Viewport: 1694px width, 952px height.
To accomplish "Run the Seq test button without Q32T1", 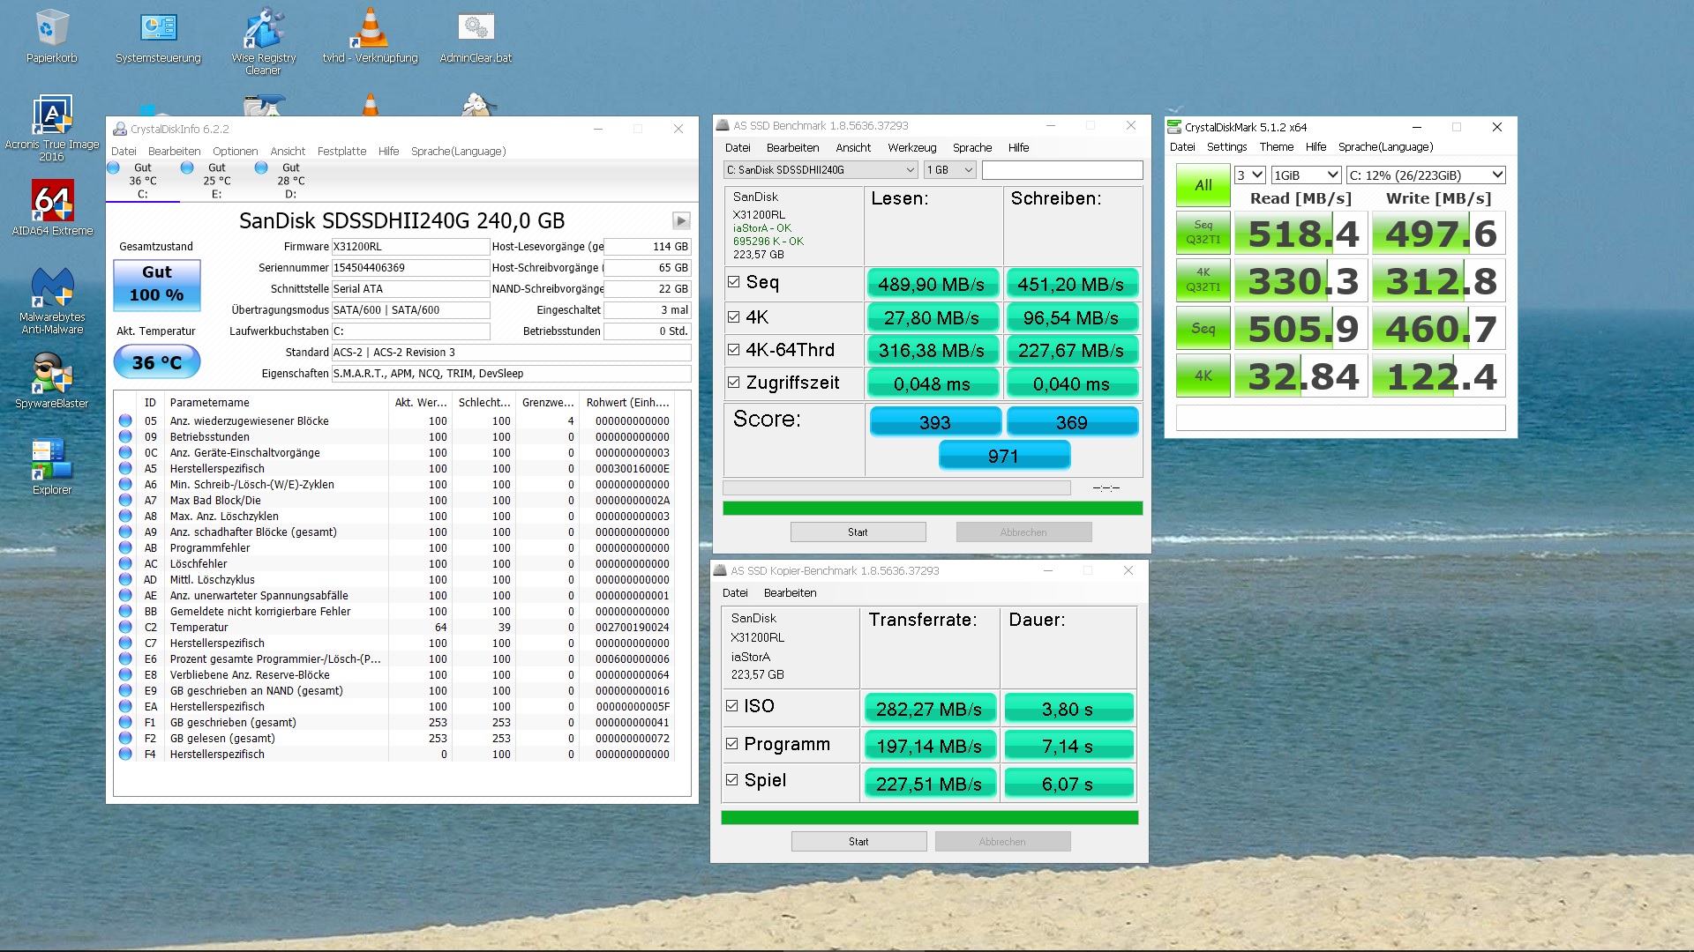I will [1203, 328].
